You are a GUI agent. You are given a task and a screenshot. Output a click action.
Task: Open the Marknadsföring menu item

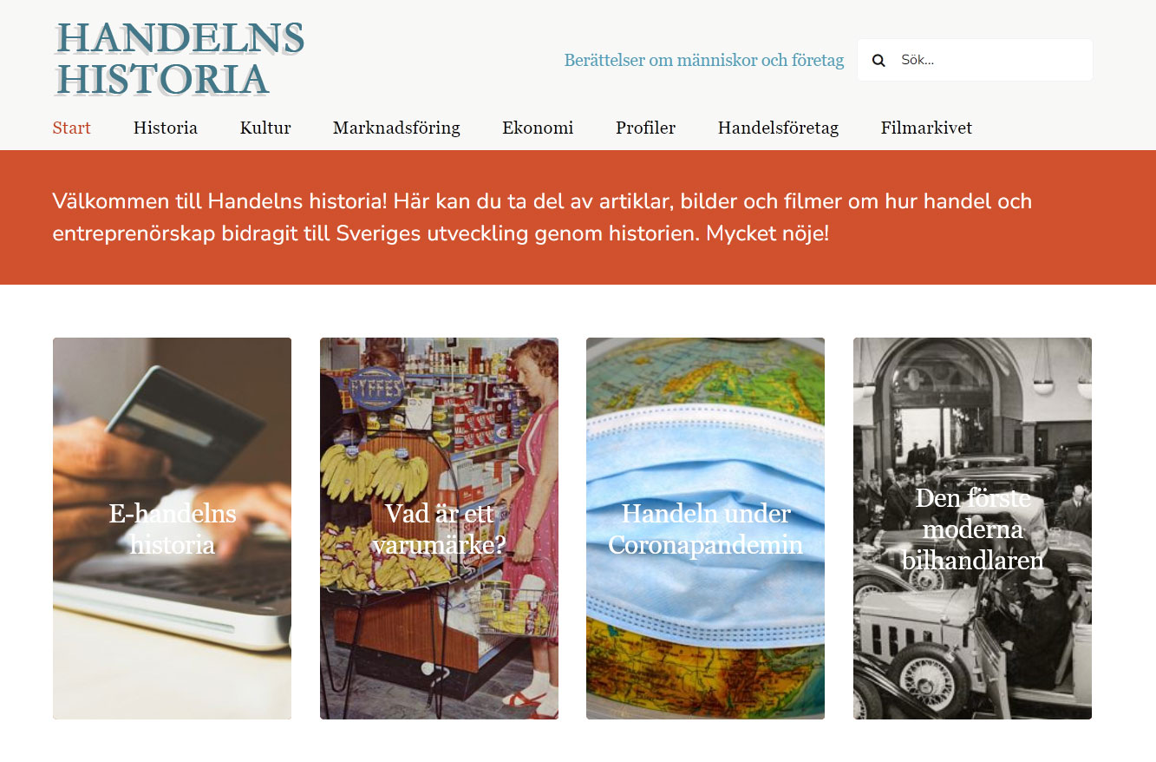tap(396, 128)
